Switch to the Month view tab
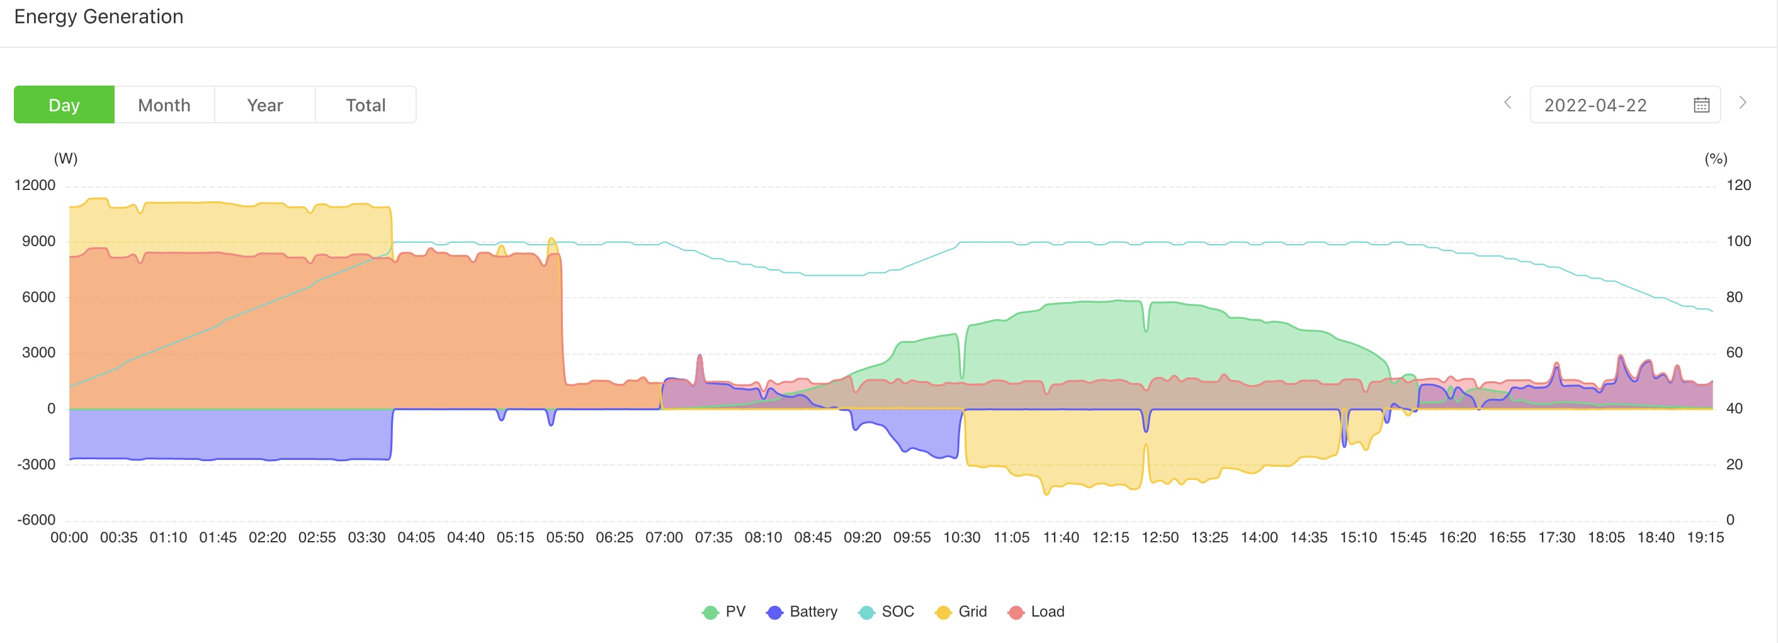This screenshot has width=1778, height=643. point(164,105)
